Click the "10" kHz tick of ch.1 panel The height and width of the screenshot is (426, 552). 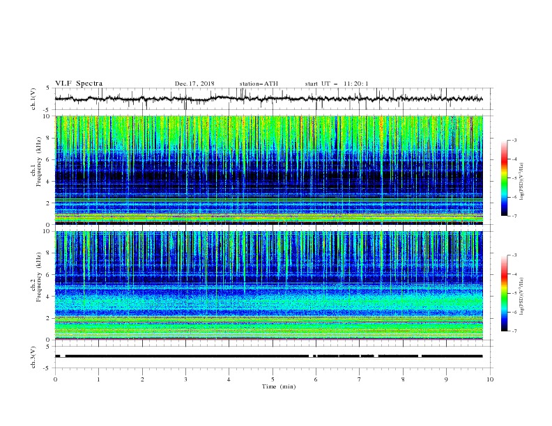47,116
